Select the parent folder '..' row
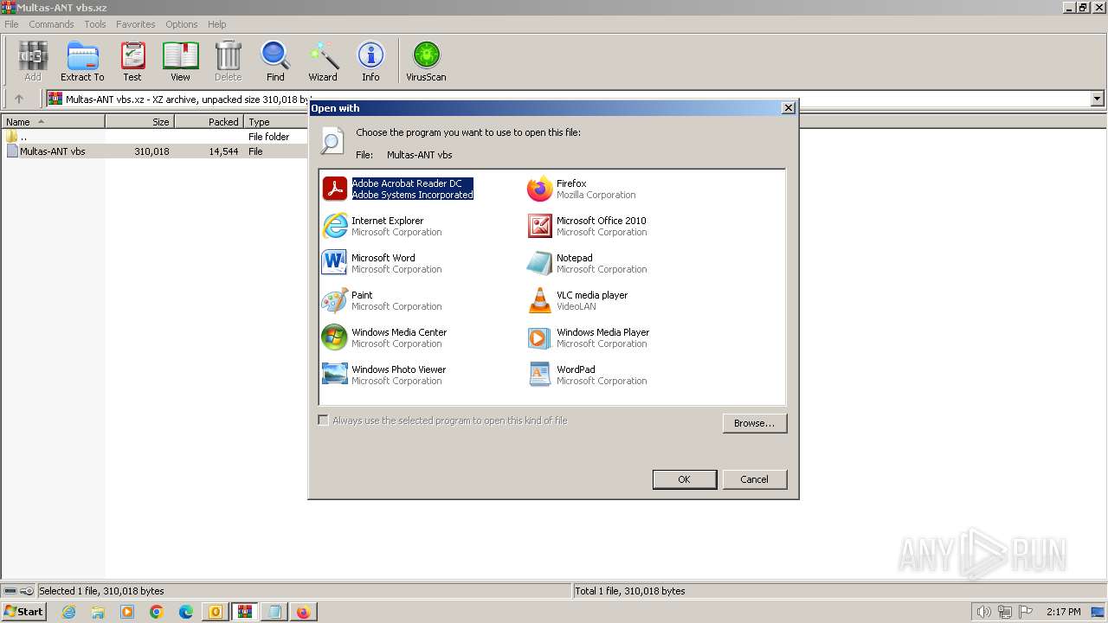Screen dimensions: 1108x623 coord(156,137)
